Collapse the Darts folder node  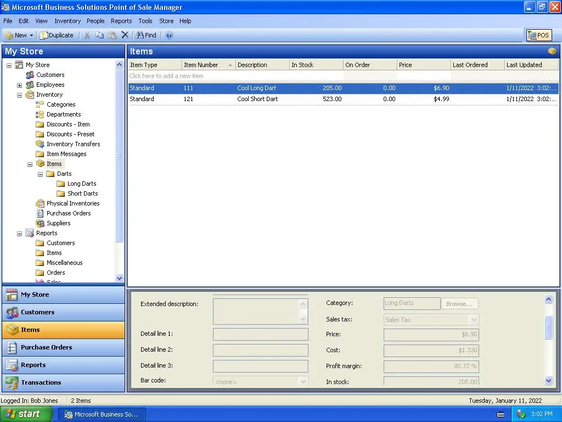coord(41,174)
